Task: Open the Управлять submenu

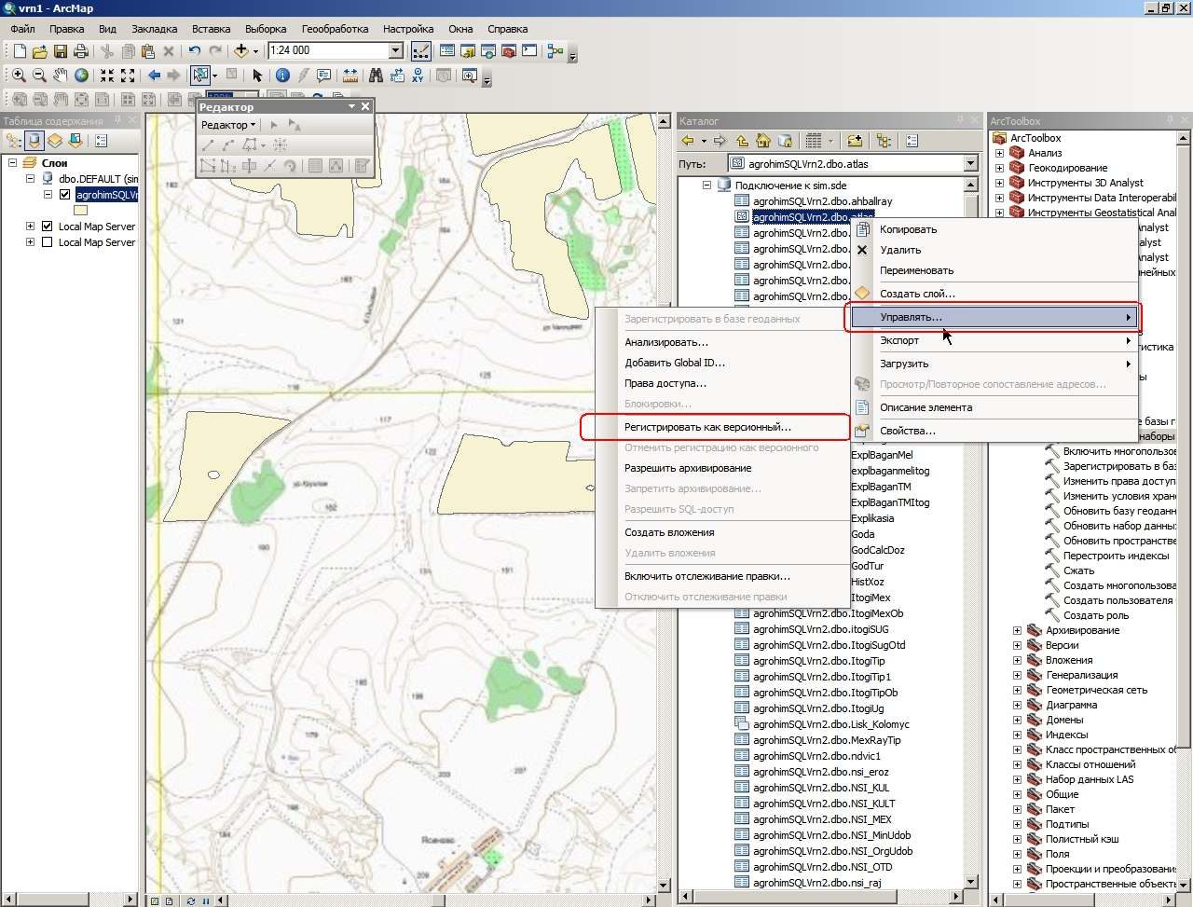Action: 994,317
